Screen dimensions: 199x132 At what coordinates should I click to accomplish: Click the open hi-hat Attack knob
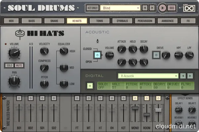(122, 62)
